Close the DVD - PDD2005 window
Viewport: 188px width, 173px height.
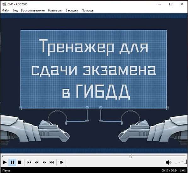pos(182,4)
